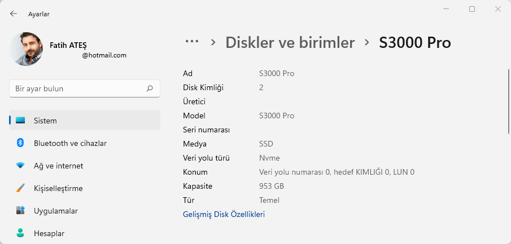This screenshot has height=244, width=511.
Task: Navigate to Diskler ve birimler breadcrumb
Action: click(290, 43)
